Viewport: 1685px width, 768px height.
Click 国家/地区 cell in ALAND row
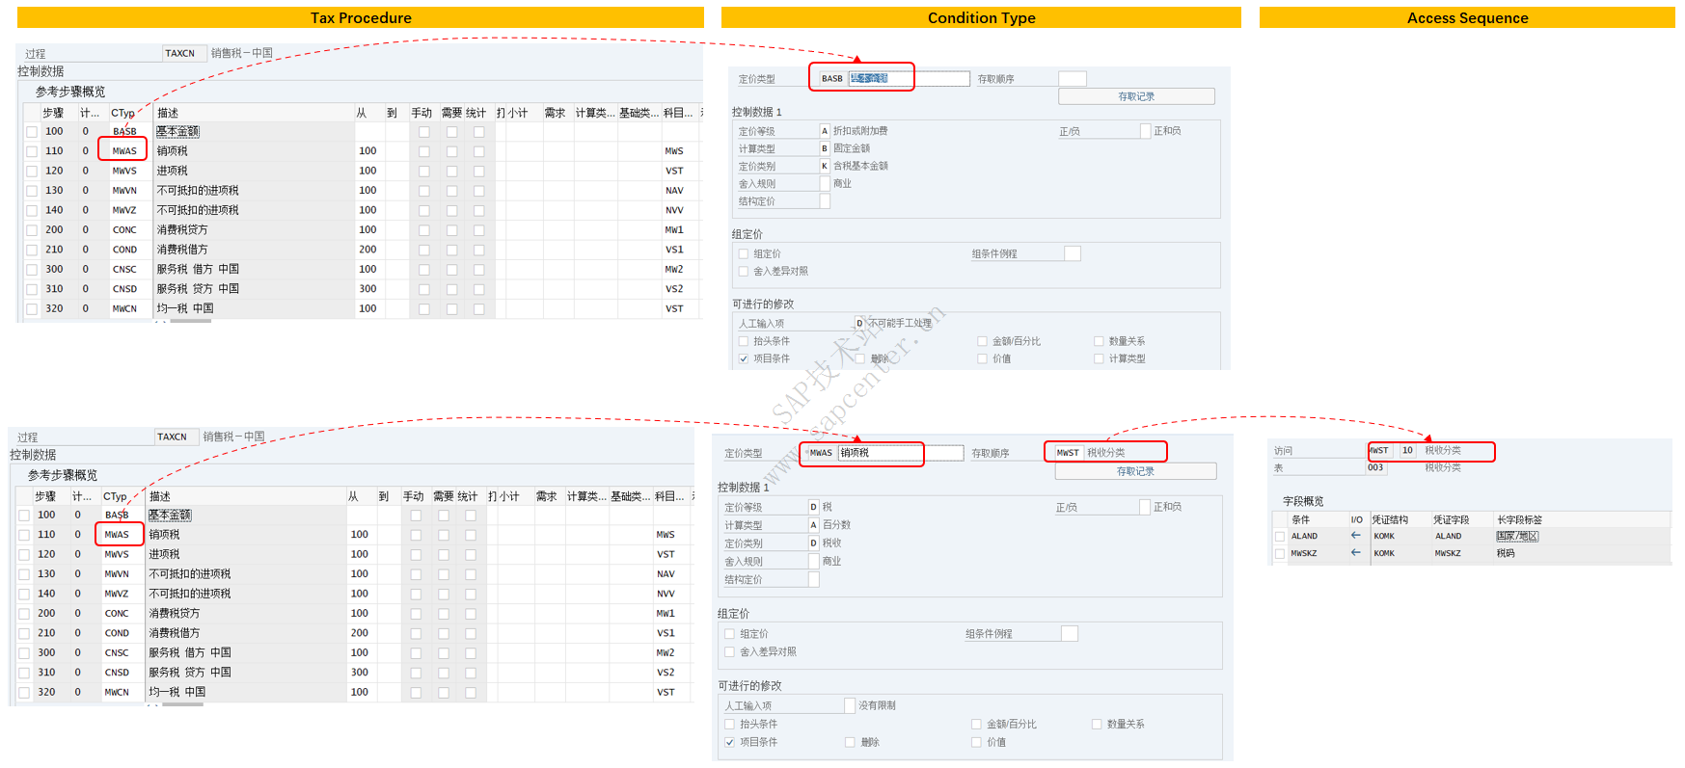coord(1517,537)
